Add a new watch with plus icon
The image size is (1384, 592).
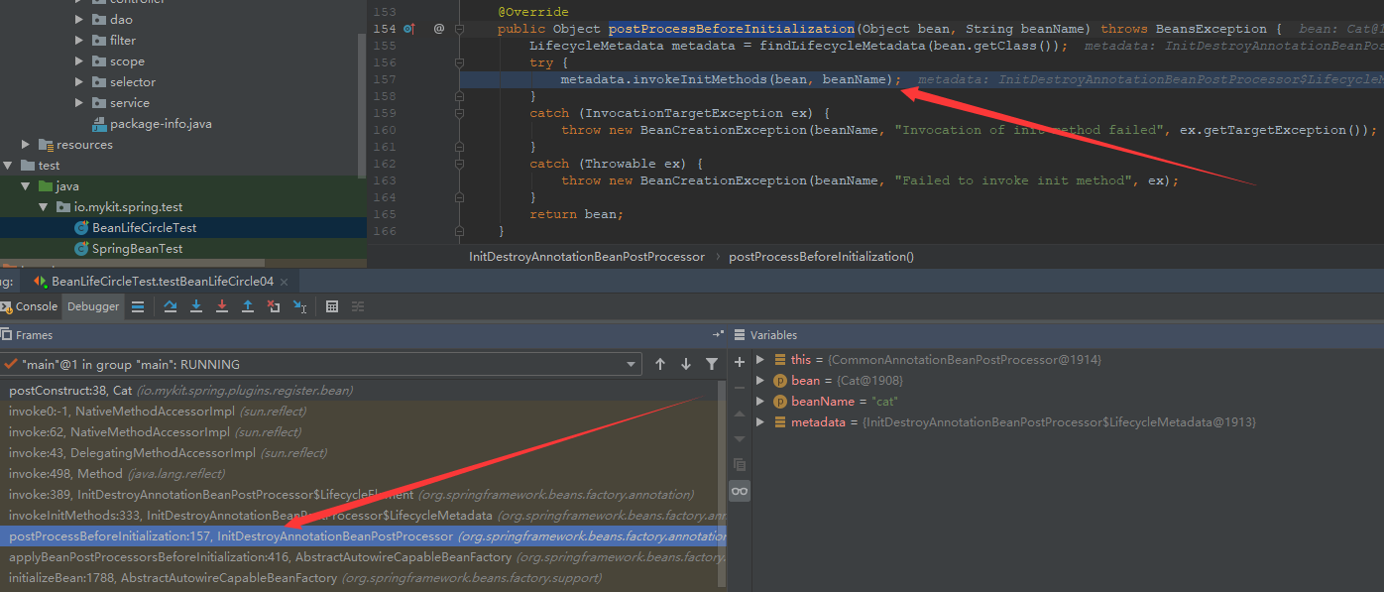point(739,363)
